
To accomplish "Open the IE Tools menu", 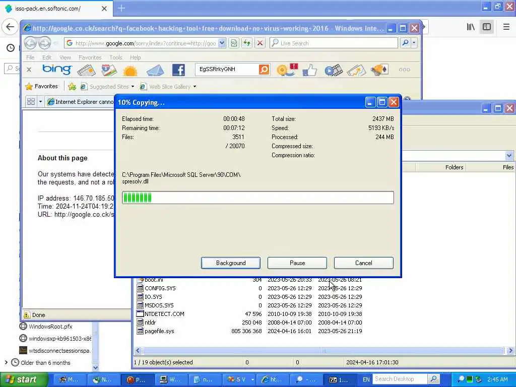I will point(116,57).
